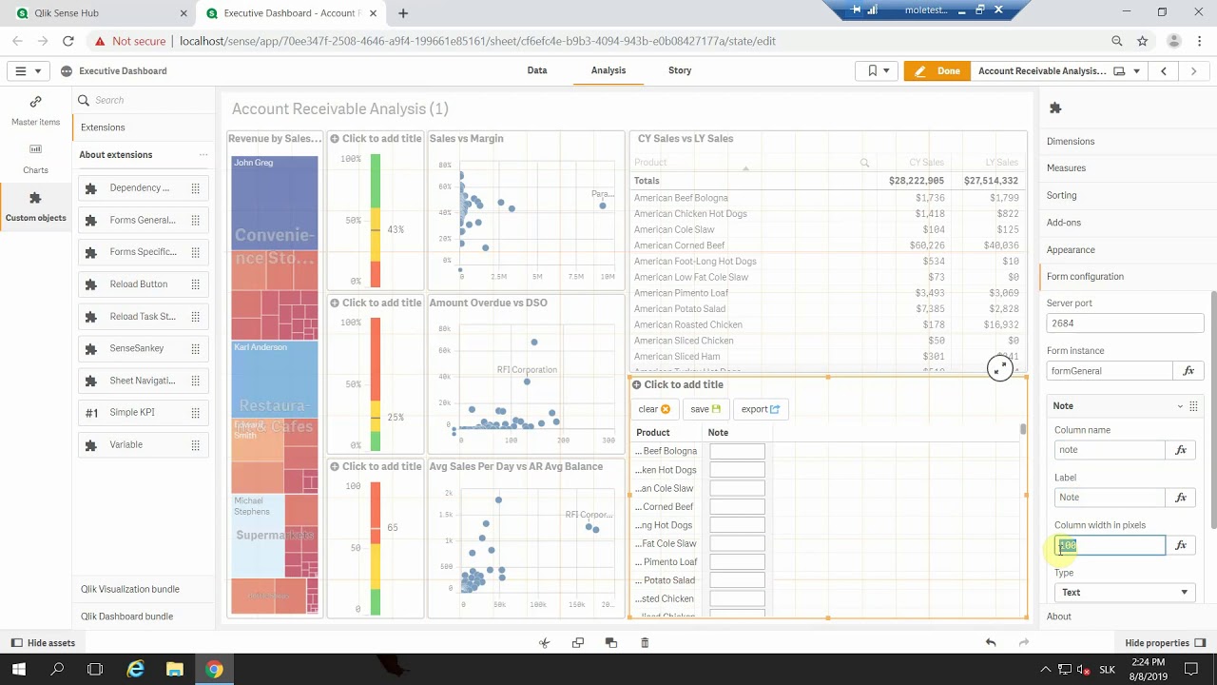Switch to the Data tab

[x=537, y=70]
